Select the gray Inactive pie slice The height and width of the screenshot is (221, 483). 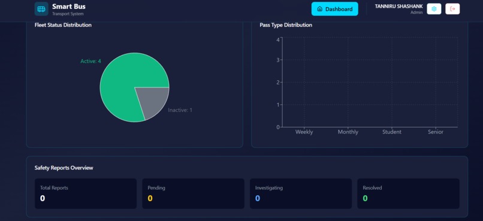coord(154,102)
